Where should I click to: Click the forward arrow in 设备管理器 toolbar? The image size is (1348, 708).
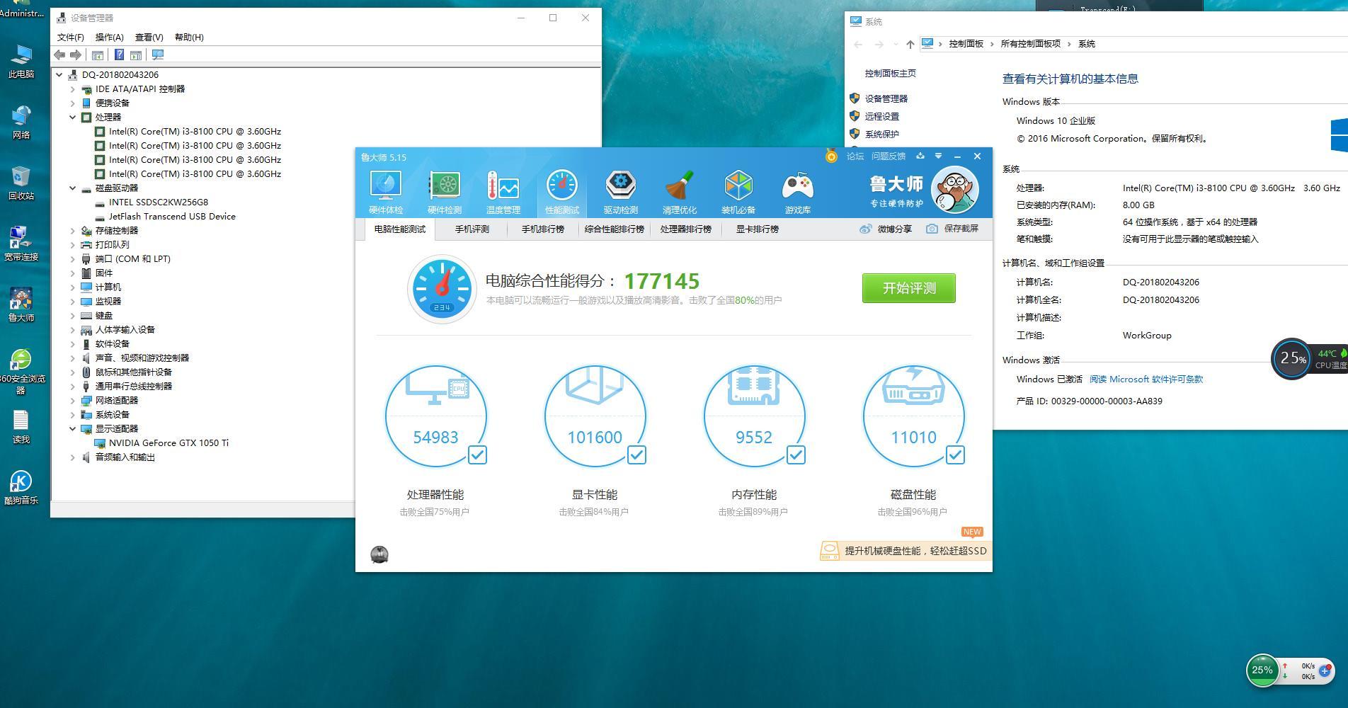click(76, 55)
